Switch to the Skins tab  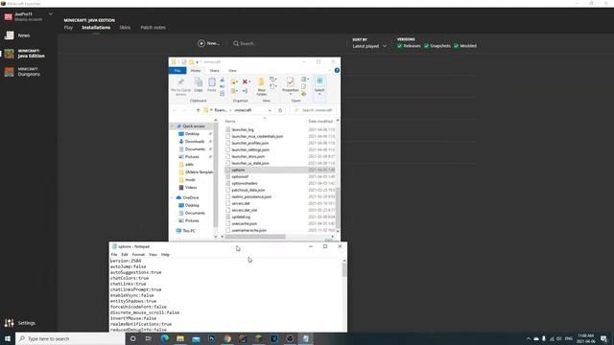click(125, 28)
